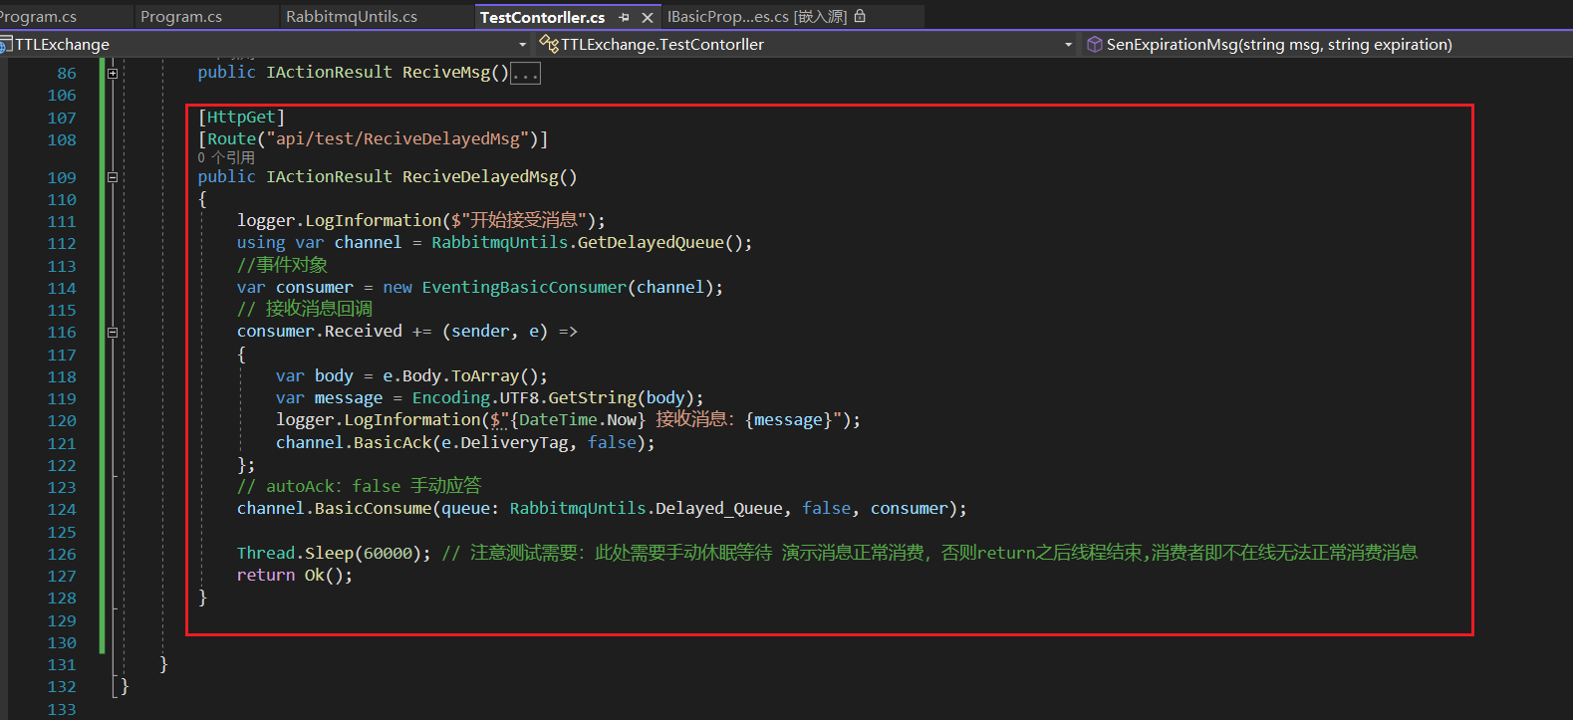Viewport: 1573px width, 720px height.
Task: Click e.Body.ToArray() on line 118
Action: 460,375
